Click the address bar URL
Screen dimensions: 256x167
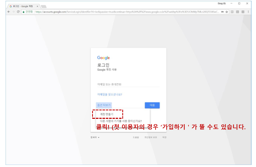click(127, 12)
